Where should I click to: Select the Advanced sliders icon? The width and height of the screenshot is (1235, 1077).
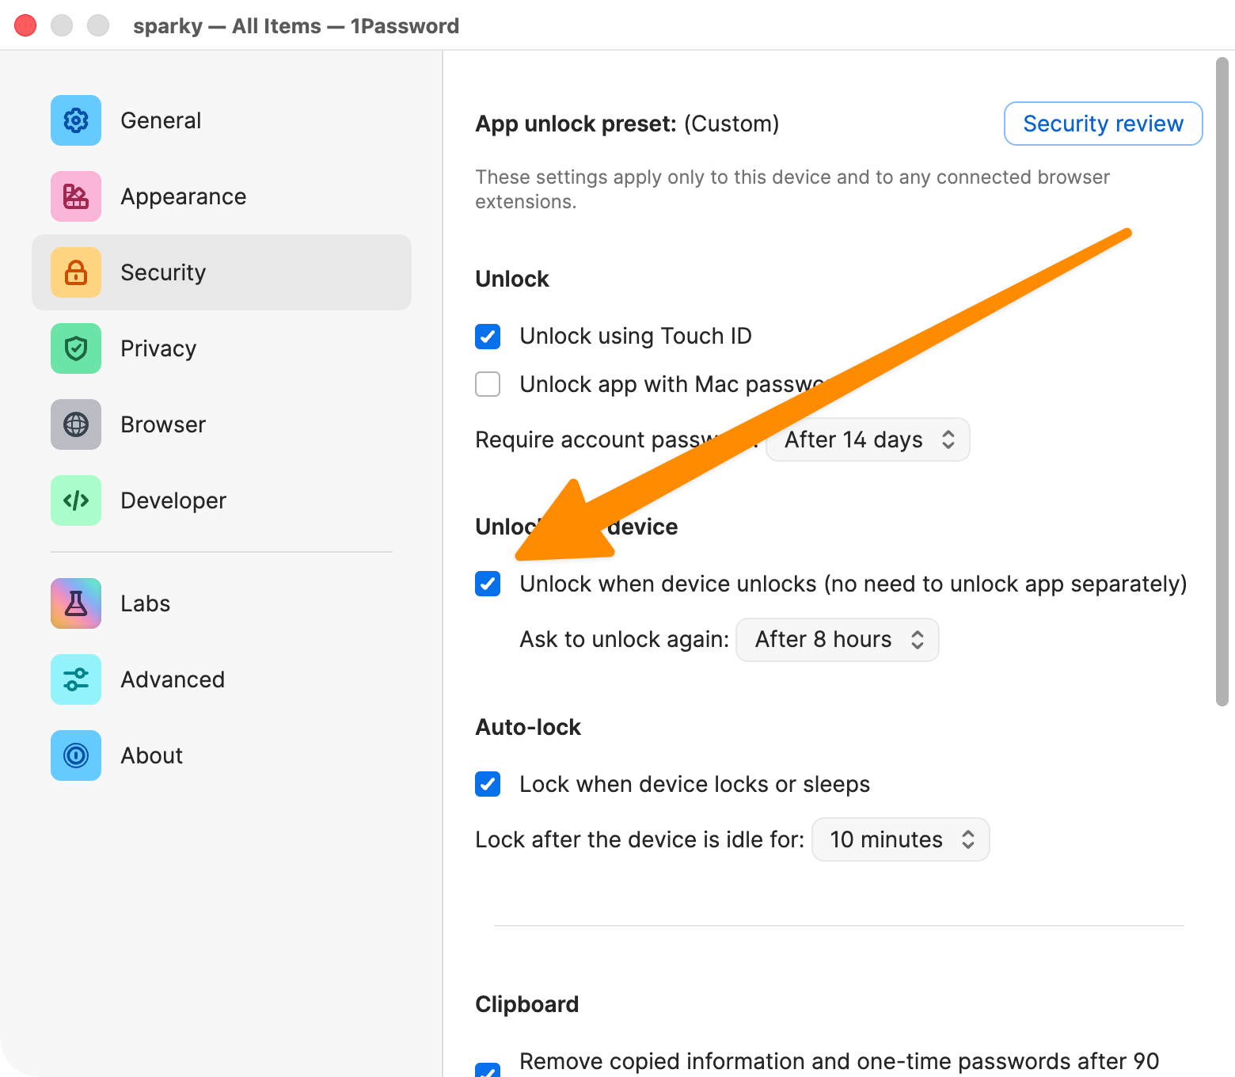point(75,679)
